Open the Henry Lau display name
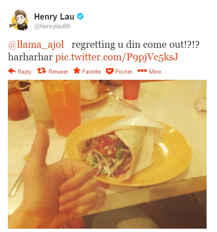217x232 pixels. click(x=54, y=17)
